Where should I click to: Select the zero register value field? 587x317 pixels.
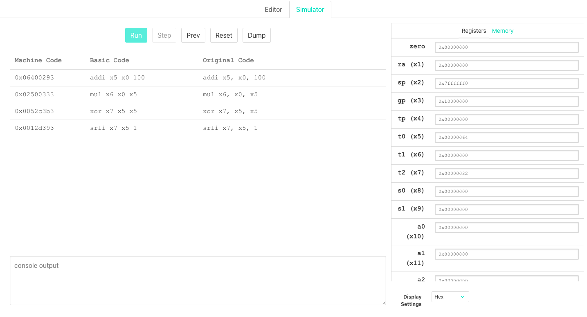click(x=506, y=47)
